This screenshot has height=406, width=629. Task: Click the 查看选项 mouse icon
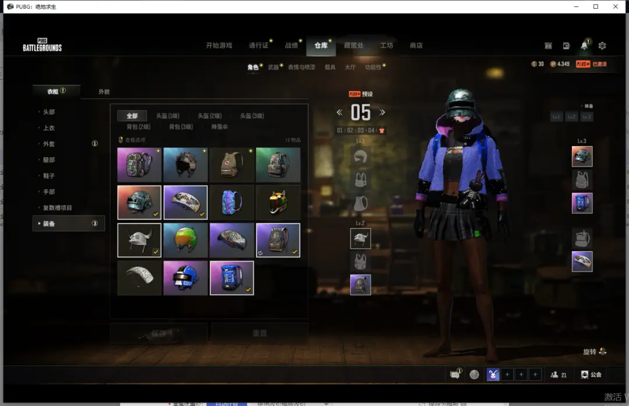(x=121, y=140)
